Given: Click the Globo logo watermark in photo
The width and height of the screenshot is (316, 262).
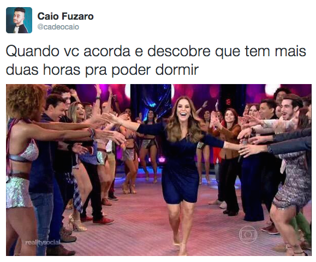Looking at the screenshot, I should click(248, 235).
